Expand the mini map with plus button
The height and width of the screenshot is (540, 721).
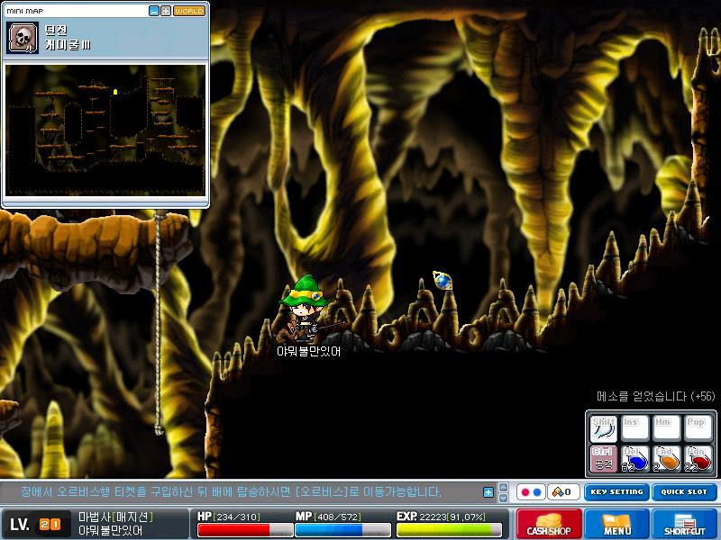coord(165,11)
